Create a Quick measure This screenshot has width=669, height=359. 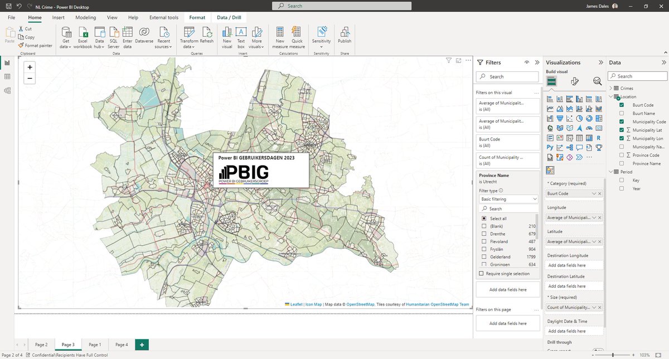coord(297,37)
